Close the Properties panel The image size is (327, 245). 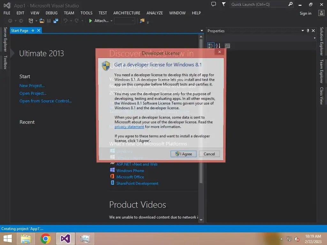pyautogui.click(x=313, y=31)
